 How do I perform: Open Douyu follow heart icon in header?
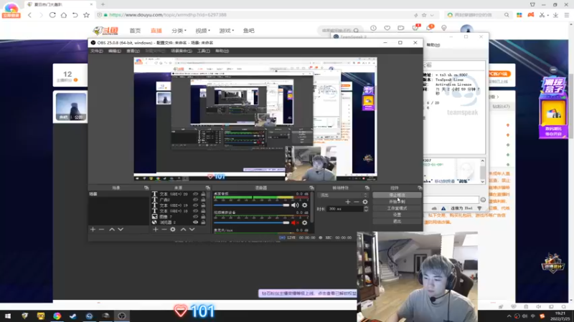pos(387,28)
